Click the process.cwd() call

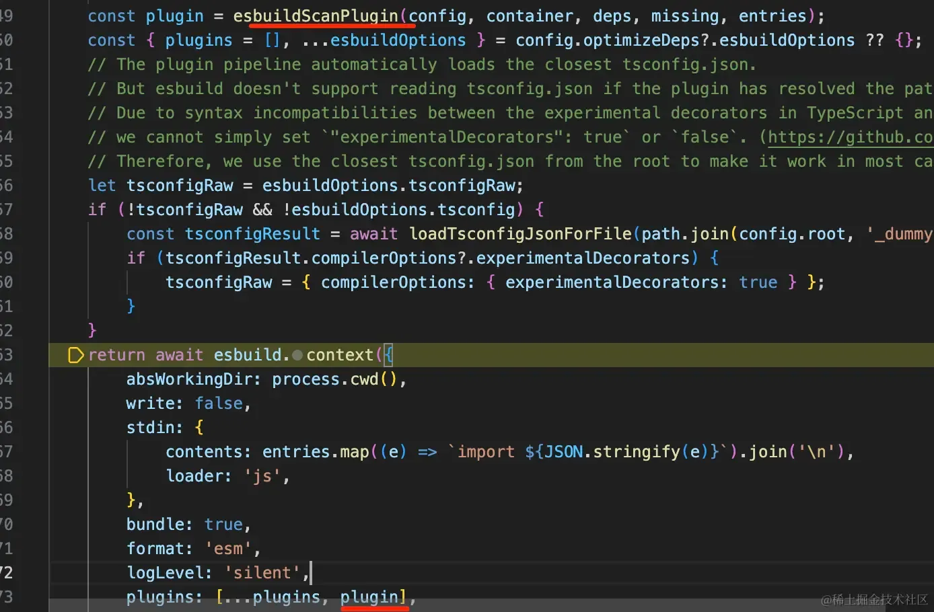click(x=334, y=379)
